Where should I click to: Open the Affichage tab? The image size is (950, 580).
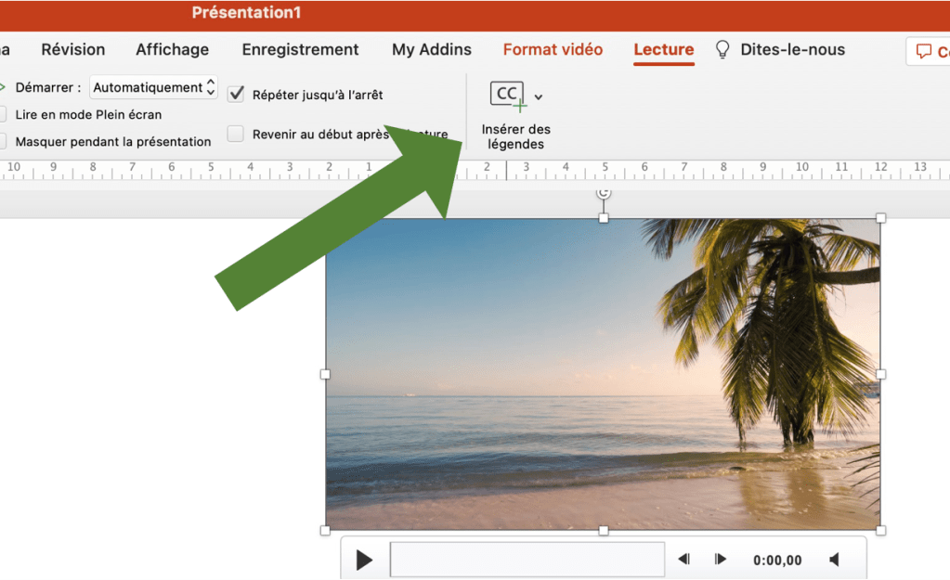[x=172, y=50]
